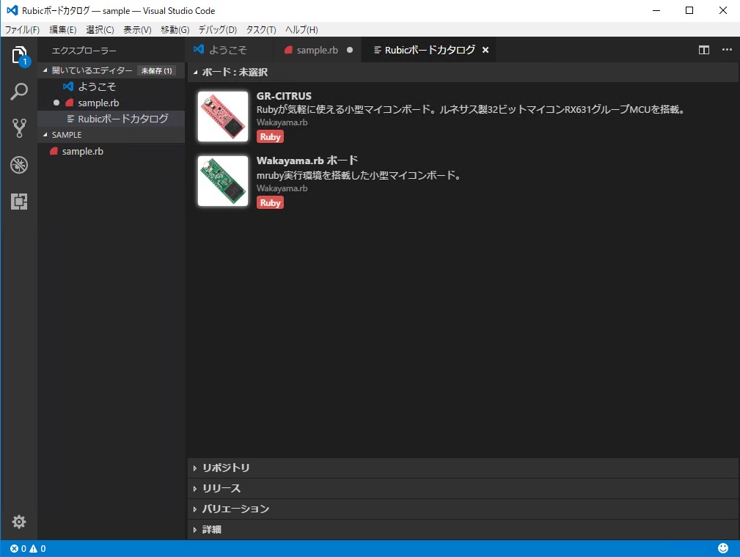Select the Rubicボードカタログ tab
Image resolution: width=740 pixels, height=557 pixels.
pos(430,50)
